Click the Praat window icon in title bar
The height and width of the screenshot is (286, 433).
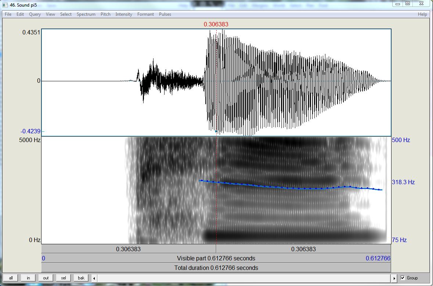[x=5, y=5]
